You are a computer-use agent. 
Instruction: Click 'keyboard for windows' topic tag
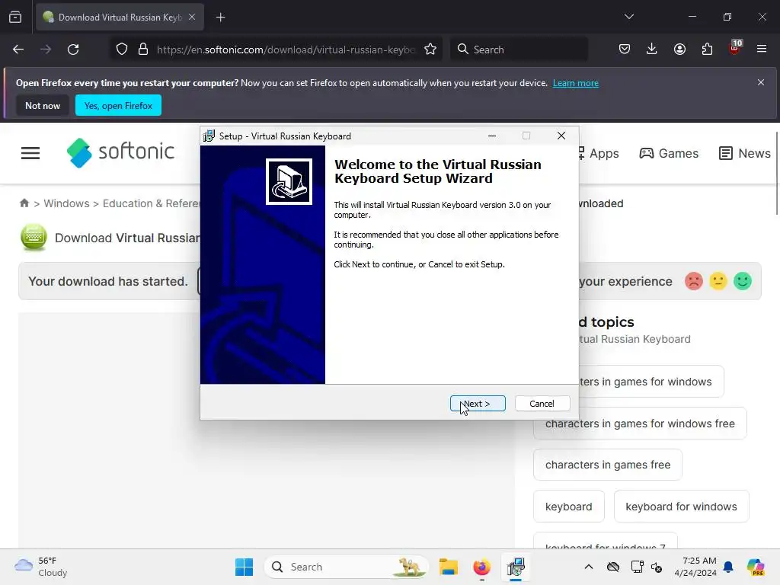681,507
